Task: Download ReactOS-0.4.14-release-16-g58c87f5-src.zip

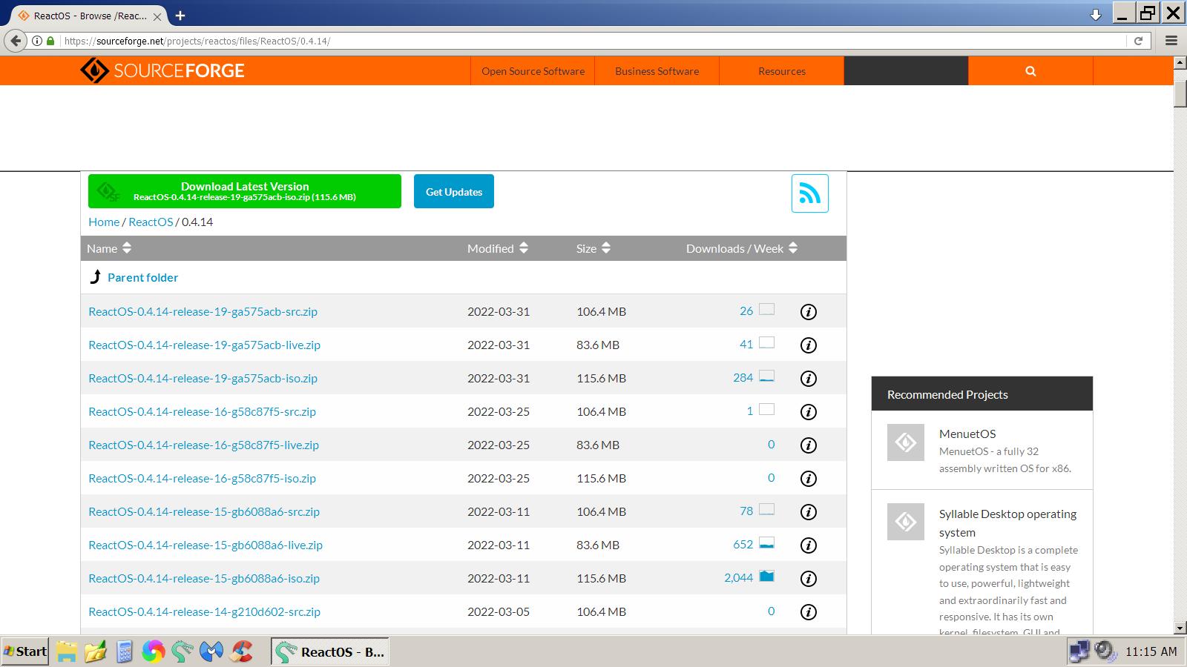Action: [202, 411]
